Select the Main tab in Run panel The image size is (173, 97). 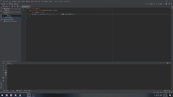[9, 63]
